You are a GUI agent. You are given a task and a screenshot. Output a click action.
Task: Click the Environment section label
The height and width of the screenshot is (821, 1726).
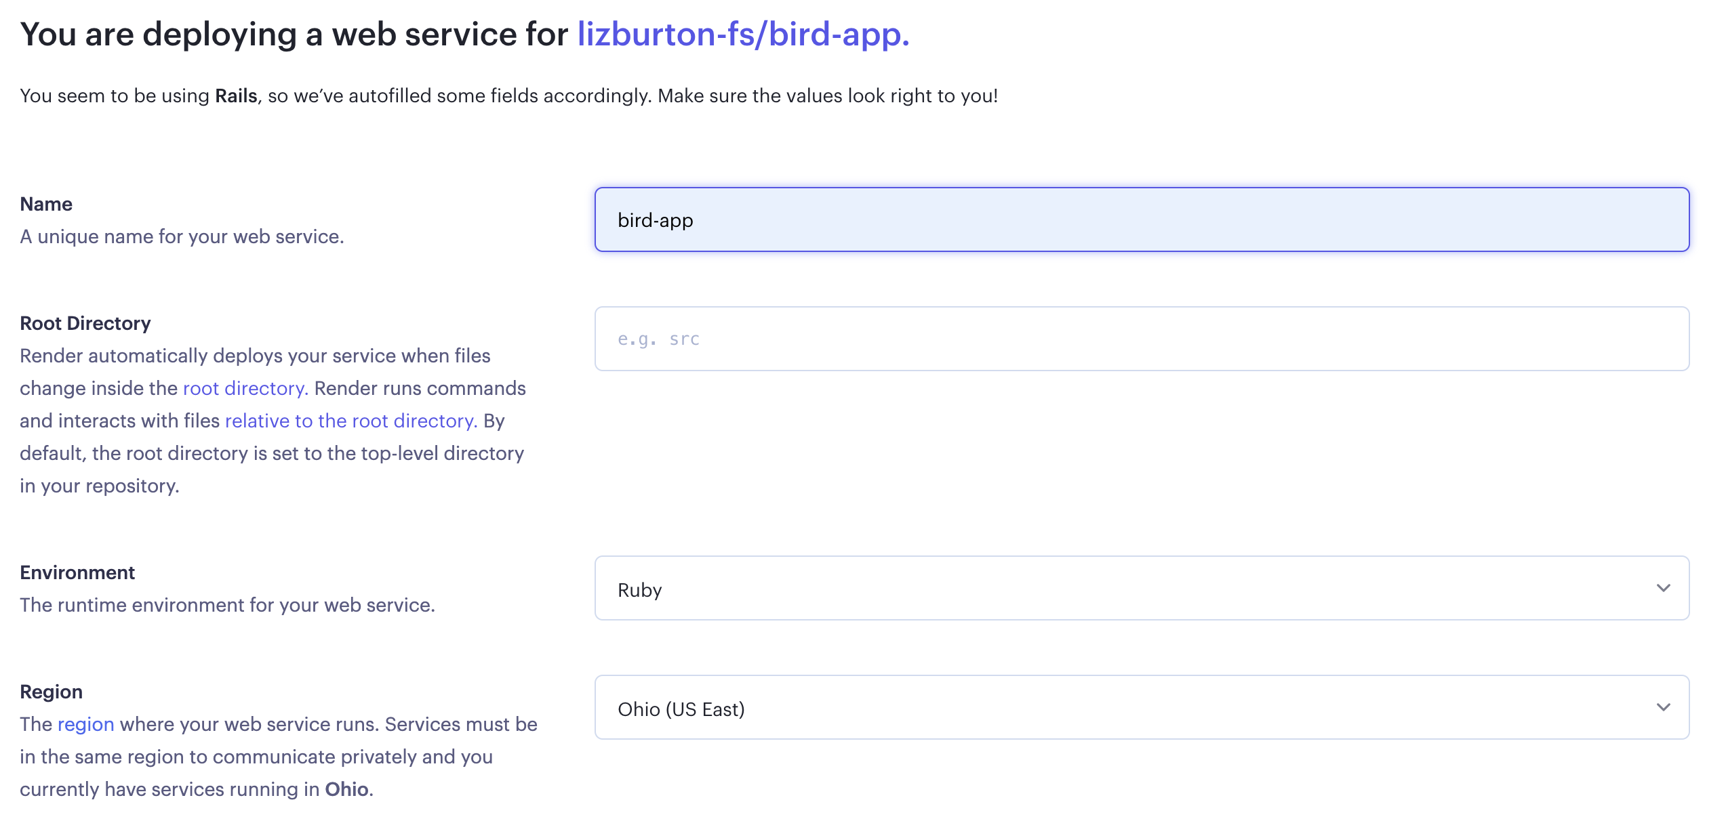pyautogui.click(x=77, y=572)
